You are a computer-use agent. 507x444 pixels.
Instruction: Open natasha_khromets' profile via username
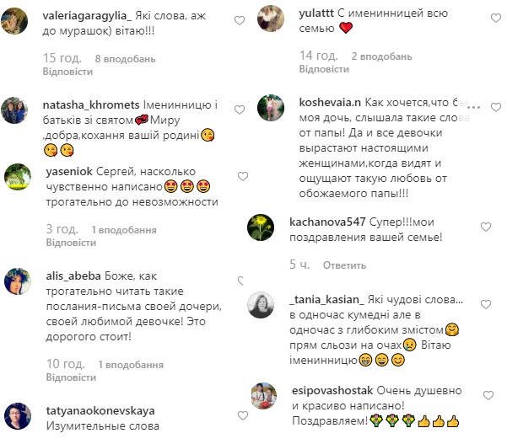[91, 105]
